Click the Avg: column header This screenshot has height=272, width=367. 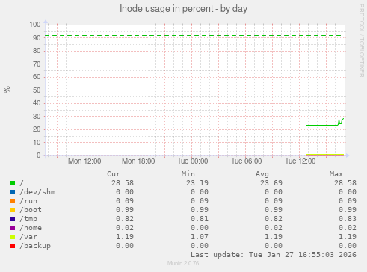265,174
